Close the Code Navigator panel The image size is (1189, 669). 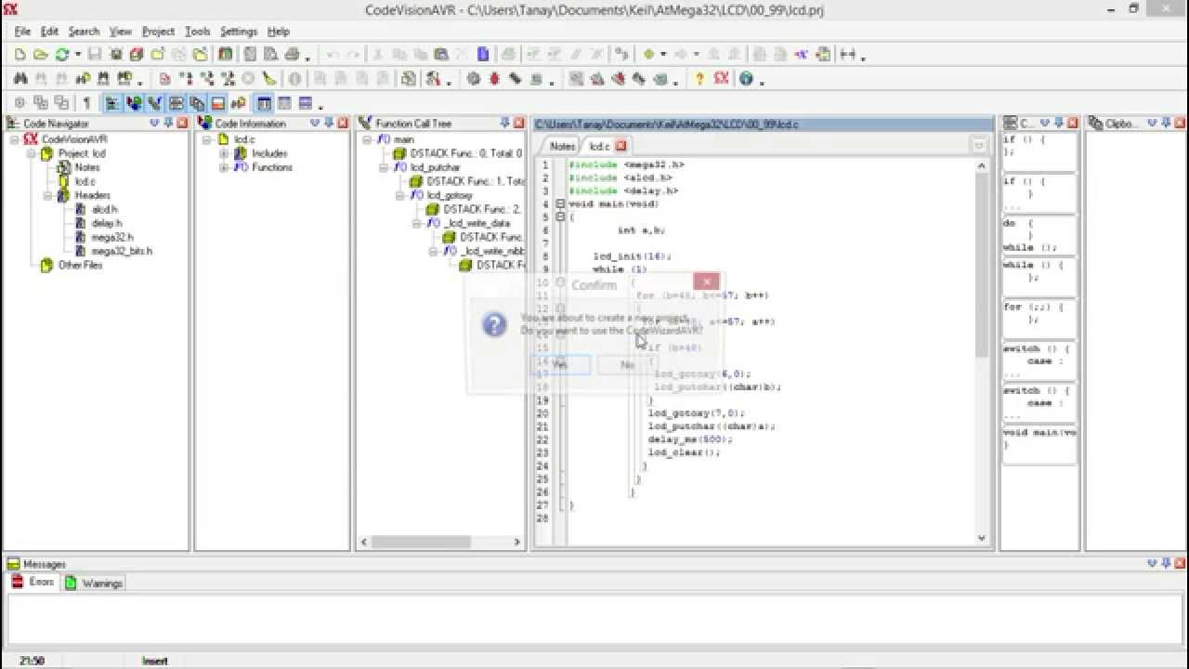[x=182, y=123]
